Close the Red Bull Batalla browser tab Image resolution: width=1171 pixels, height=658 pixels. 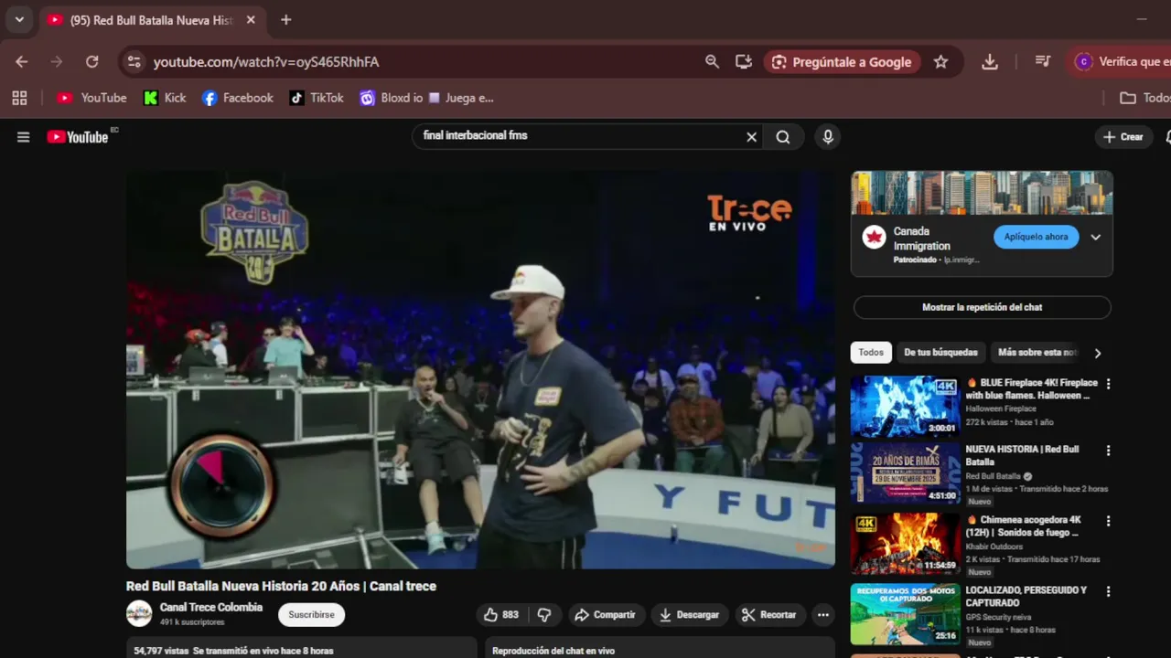click(x=251, y=19)
